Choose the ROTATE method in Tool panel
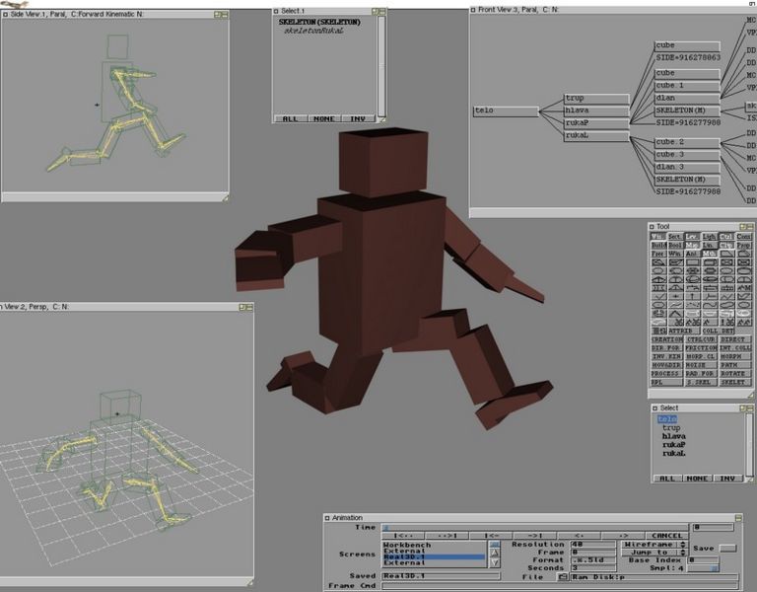757x592 pixels. point(734,373)
